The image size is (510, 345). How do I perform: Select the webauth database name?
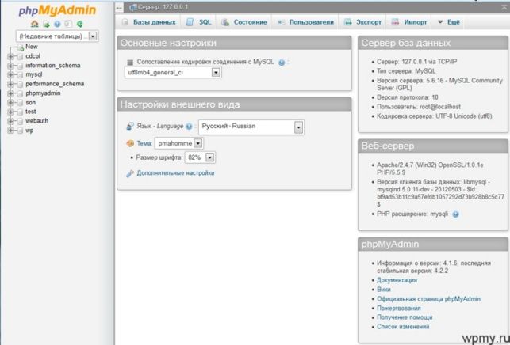[x=36, y=121]
